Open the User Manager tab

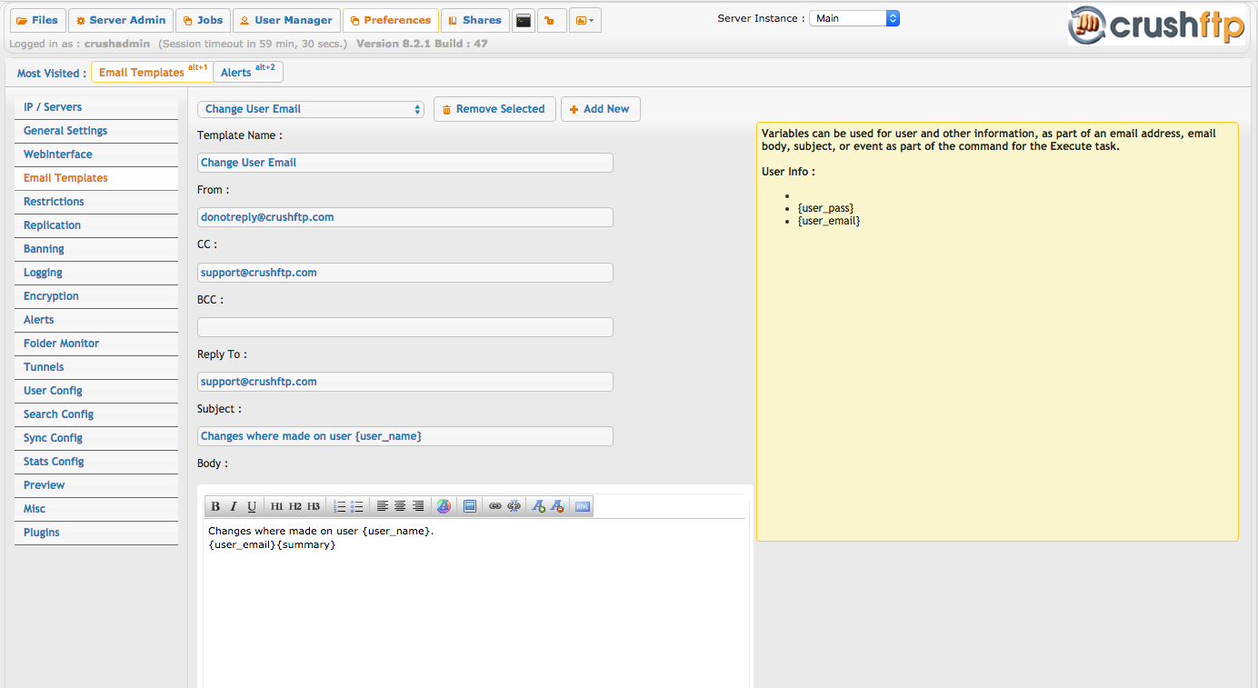pos(286,20)
